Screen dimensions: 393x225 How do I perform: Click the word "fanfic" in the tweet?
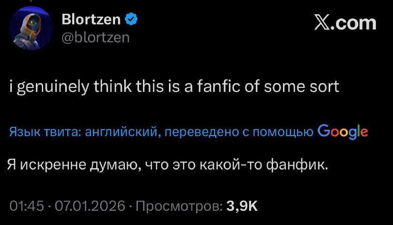click(x=221, y=87)
